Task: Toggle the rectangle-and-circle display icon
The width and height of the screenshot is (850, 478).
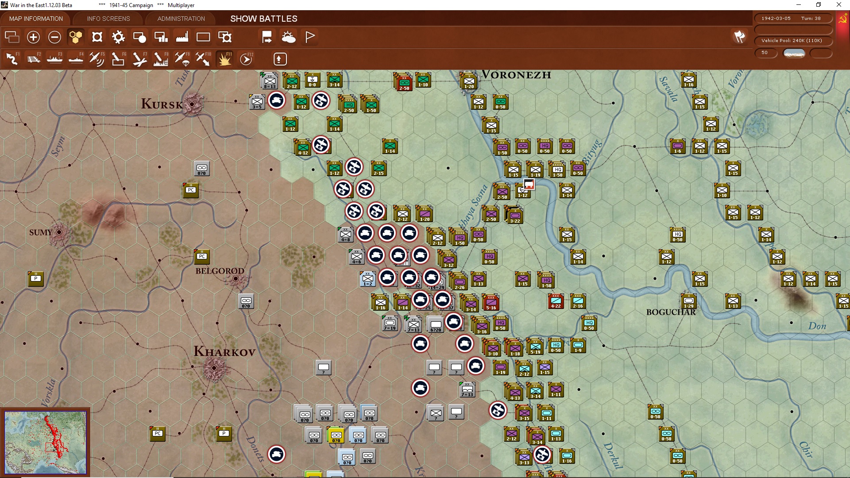Action: click(139, 37)
